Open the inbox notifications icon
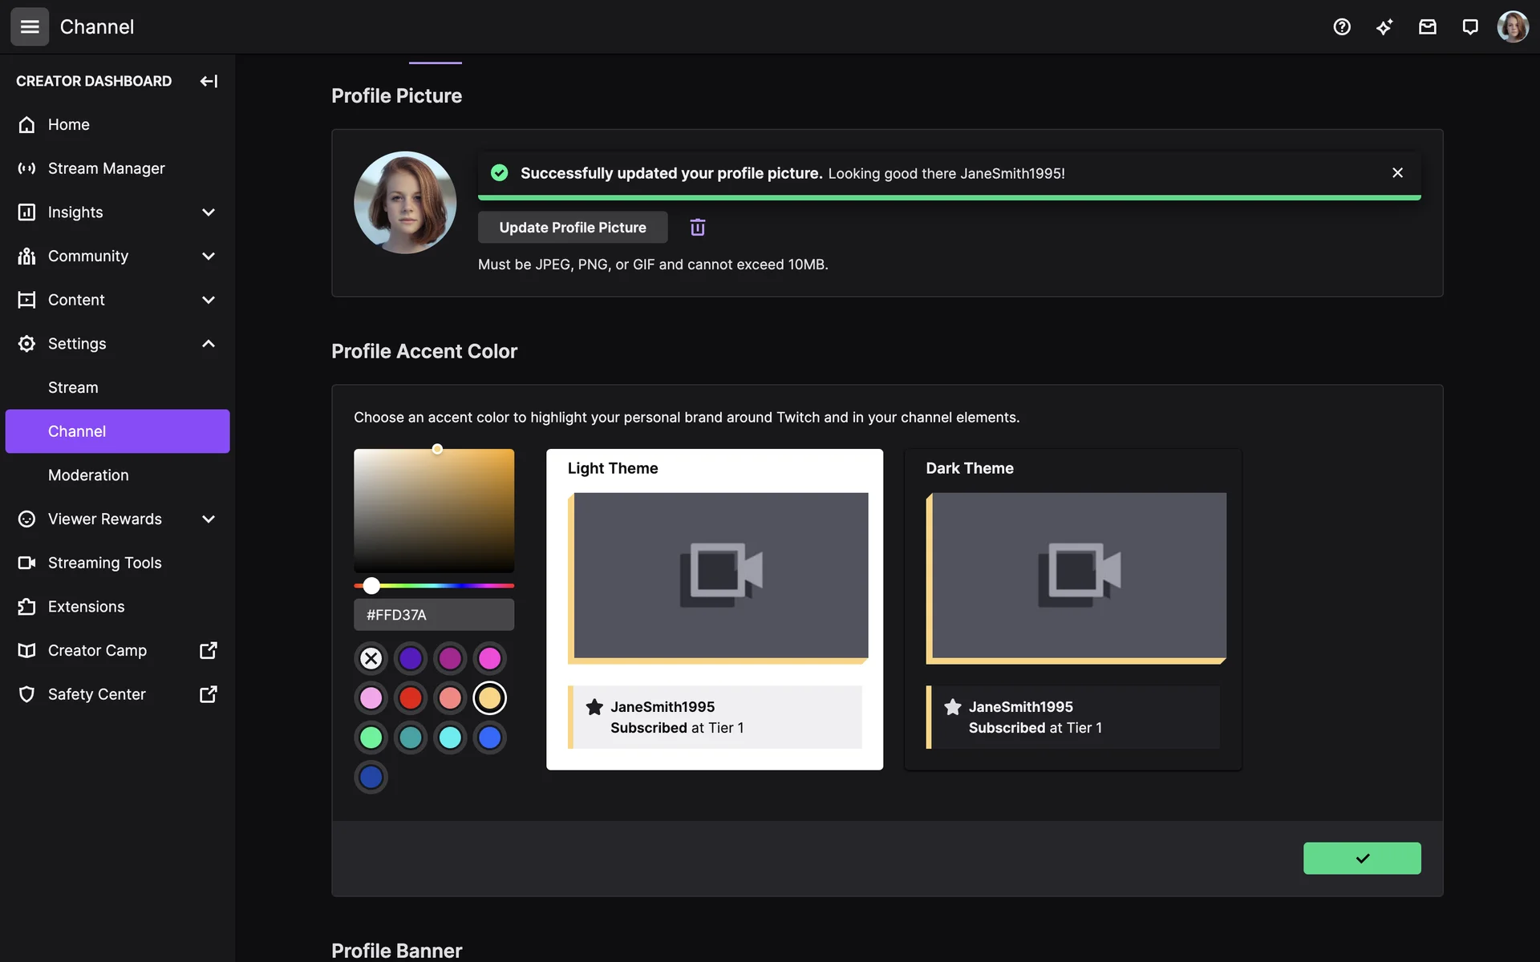 [1427, 27]
